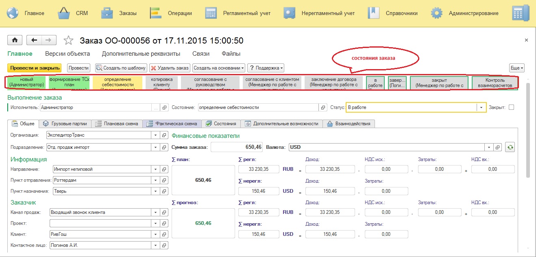Screen dimensions: 536x257
Task: Click the Провести и закрыть button
Action: pyautogui.click(x=34, y=68)
